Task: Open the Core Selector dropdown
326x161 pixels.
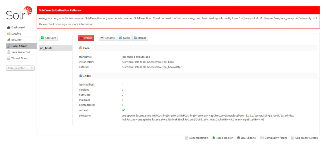Action: [20, 68]
